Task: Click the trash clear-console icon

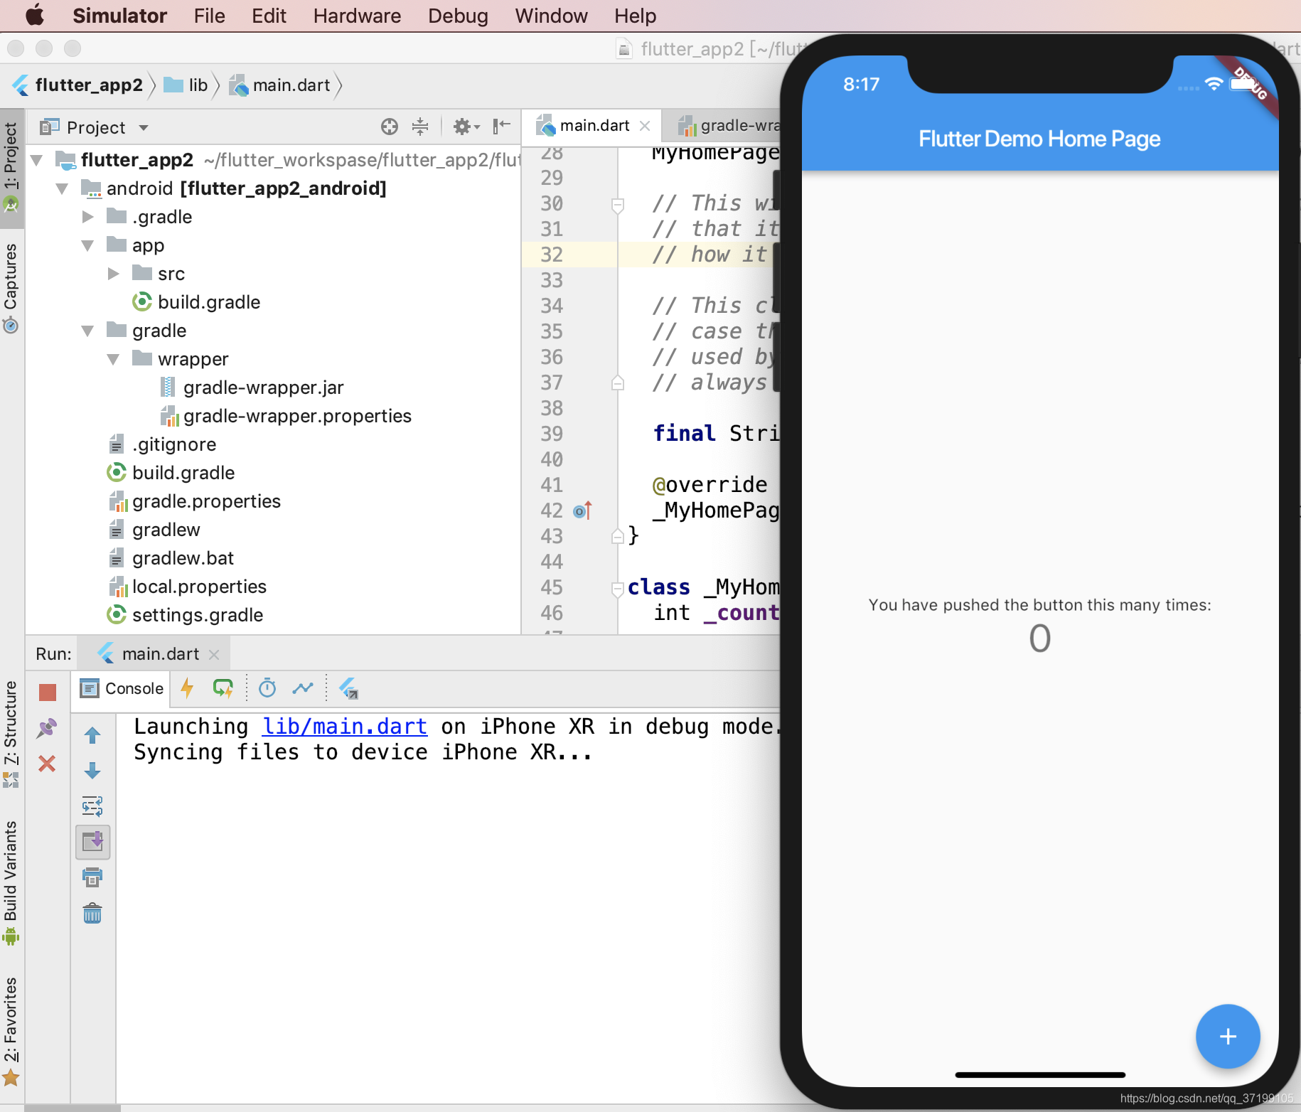Action: [x=92, y=913]
